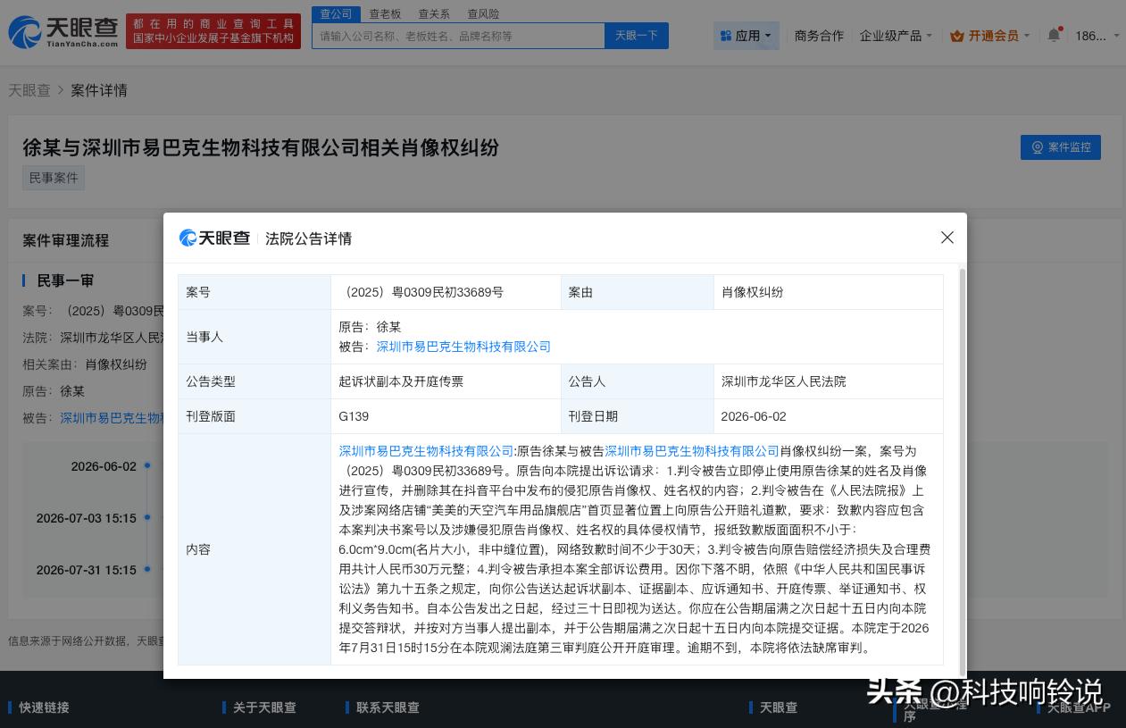Screen dimensions: 1126x728
Task: Click the G139 publication page cell
Action: pyautogui.click(x=446, y=416)
